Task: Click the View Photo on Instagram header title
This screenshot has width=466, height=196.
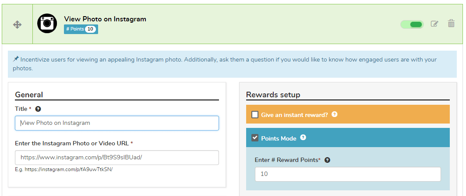Action: (105, 19)
